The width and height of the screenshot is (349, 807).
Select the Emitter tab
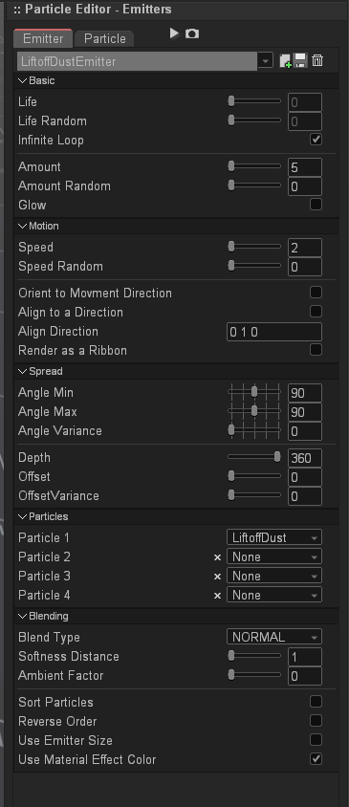(x=43, y=38)
